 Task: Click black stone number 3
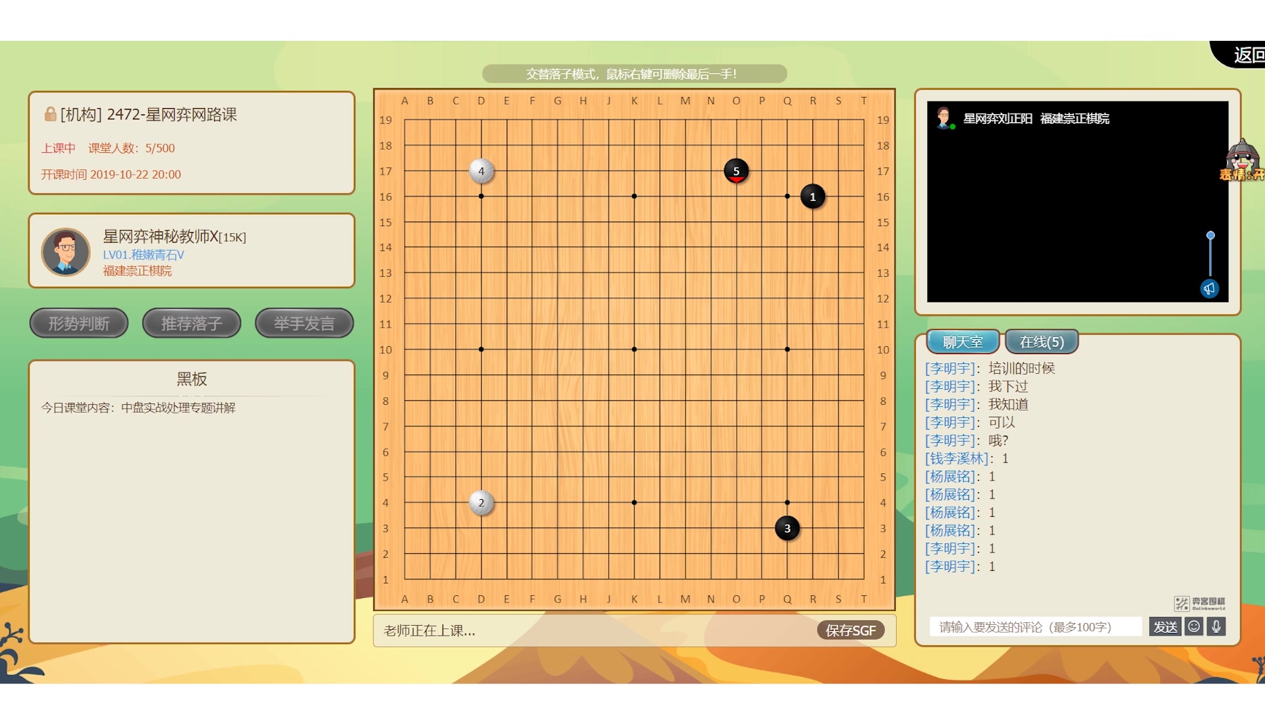787,528
